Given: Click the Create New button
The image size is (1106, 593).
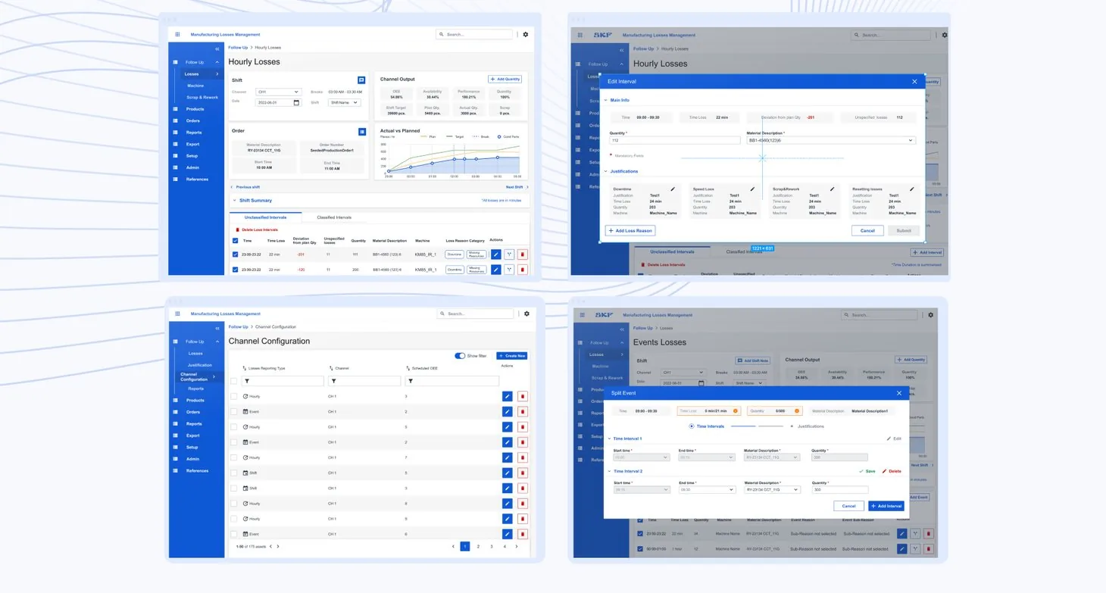Looking at the screenshot, I should point(512,355).
